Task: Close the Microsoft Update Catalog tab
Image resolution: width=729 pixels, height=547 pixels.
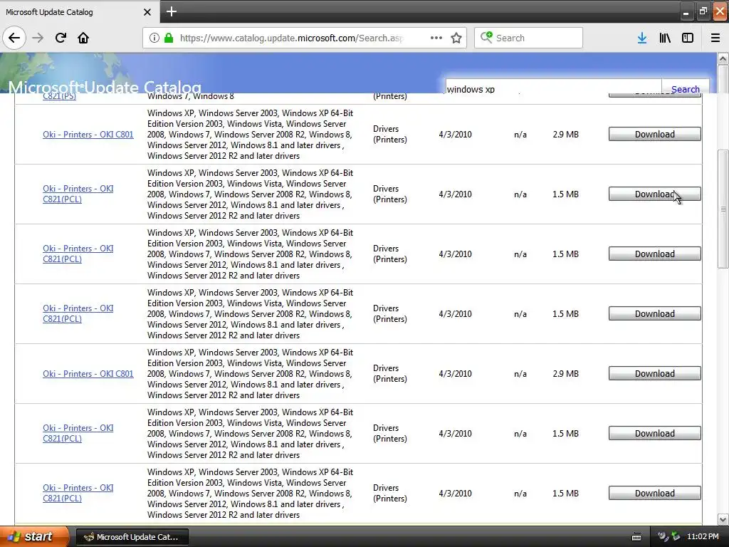Action: 147,12
